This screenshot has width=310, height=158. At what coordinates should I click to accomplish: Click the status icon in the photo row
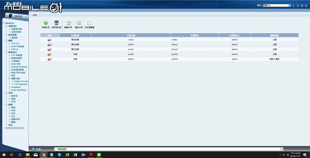(50, 45)
